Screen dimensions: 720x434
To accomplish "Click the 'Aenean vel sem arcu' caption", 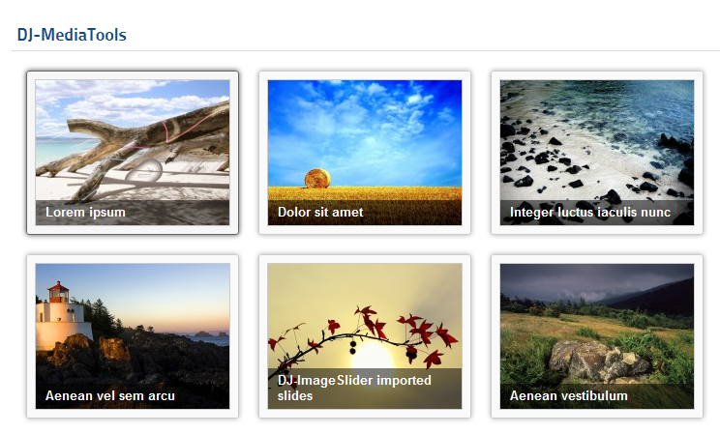I will tap(109, 396).
